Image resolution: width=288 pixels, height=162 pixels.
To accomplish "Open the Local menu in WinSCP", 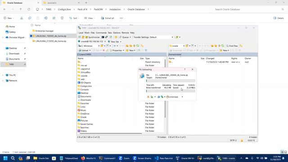I will [x=81, y=33].
